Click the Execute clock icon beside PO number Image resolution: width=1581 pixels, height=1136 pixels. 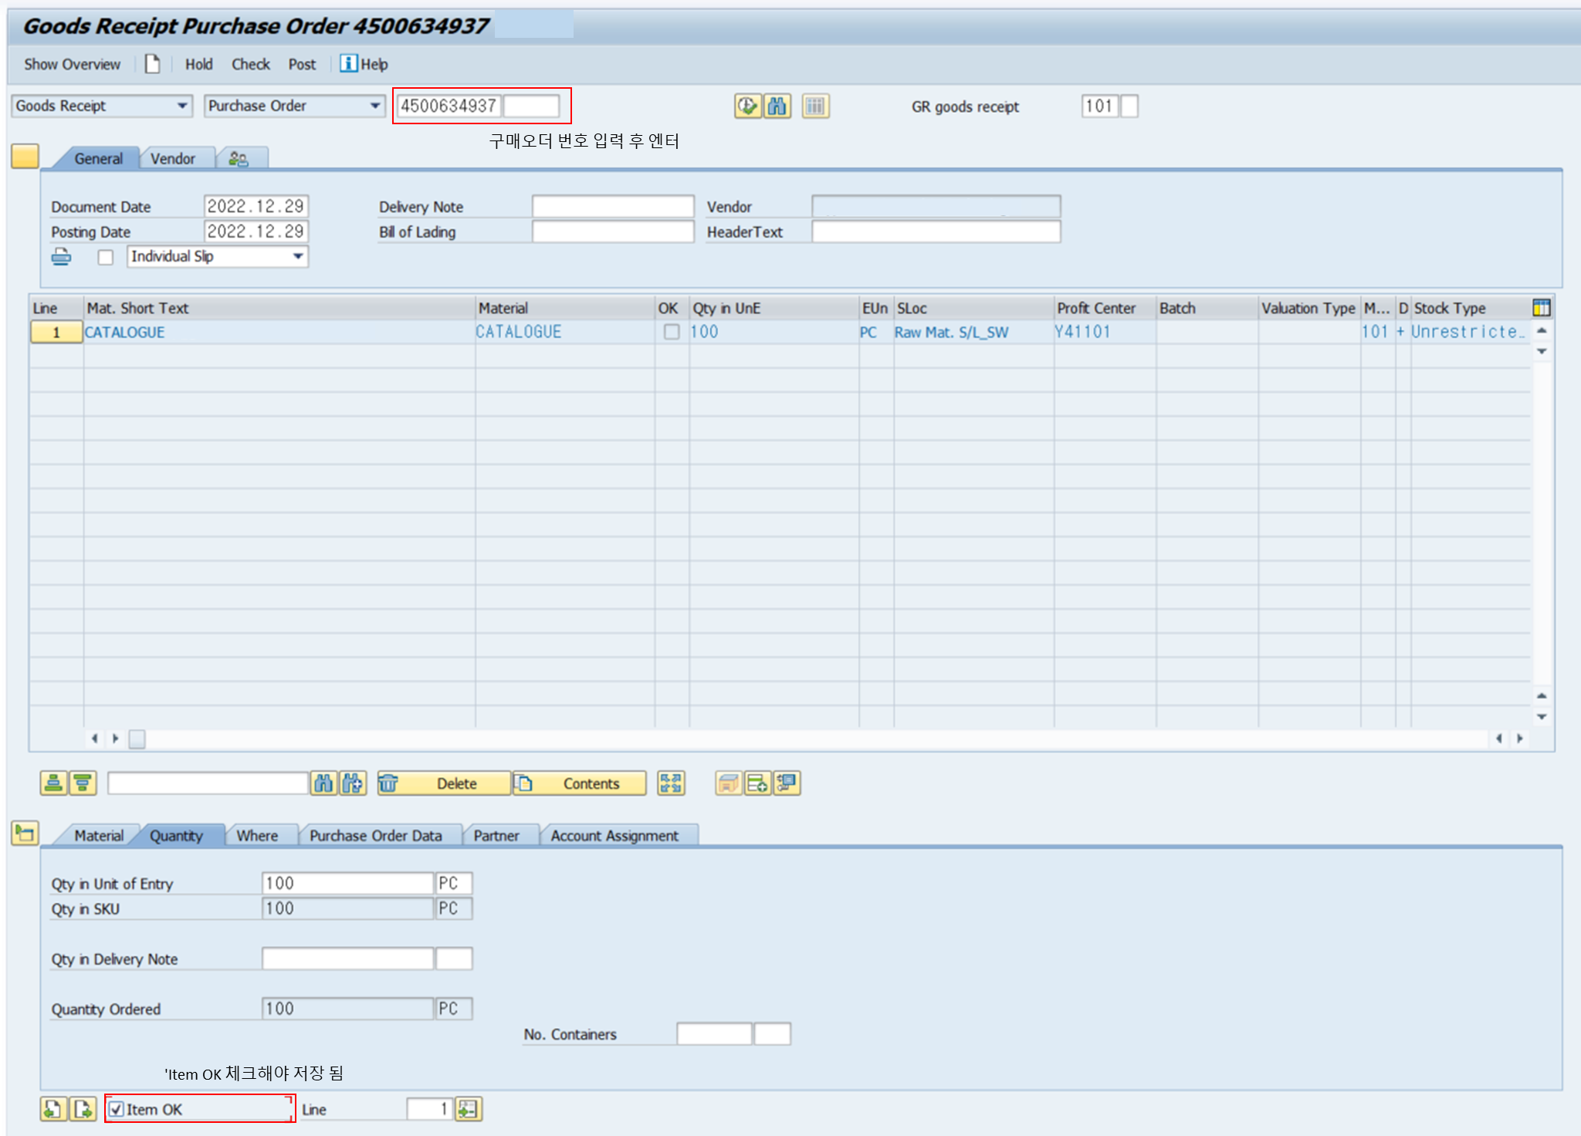pos(746,106)
